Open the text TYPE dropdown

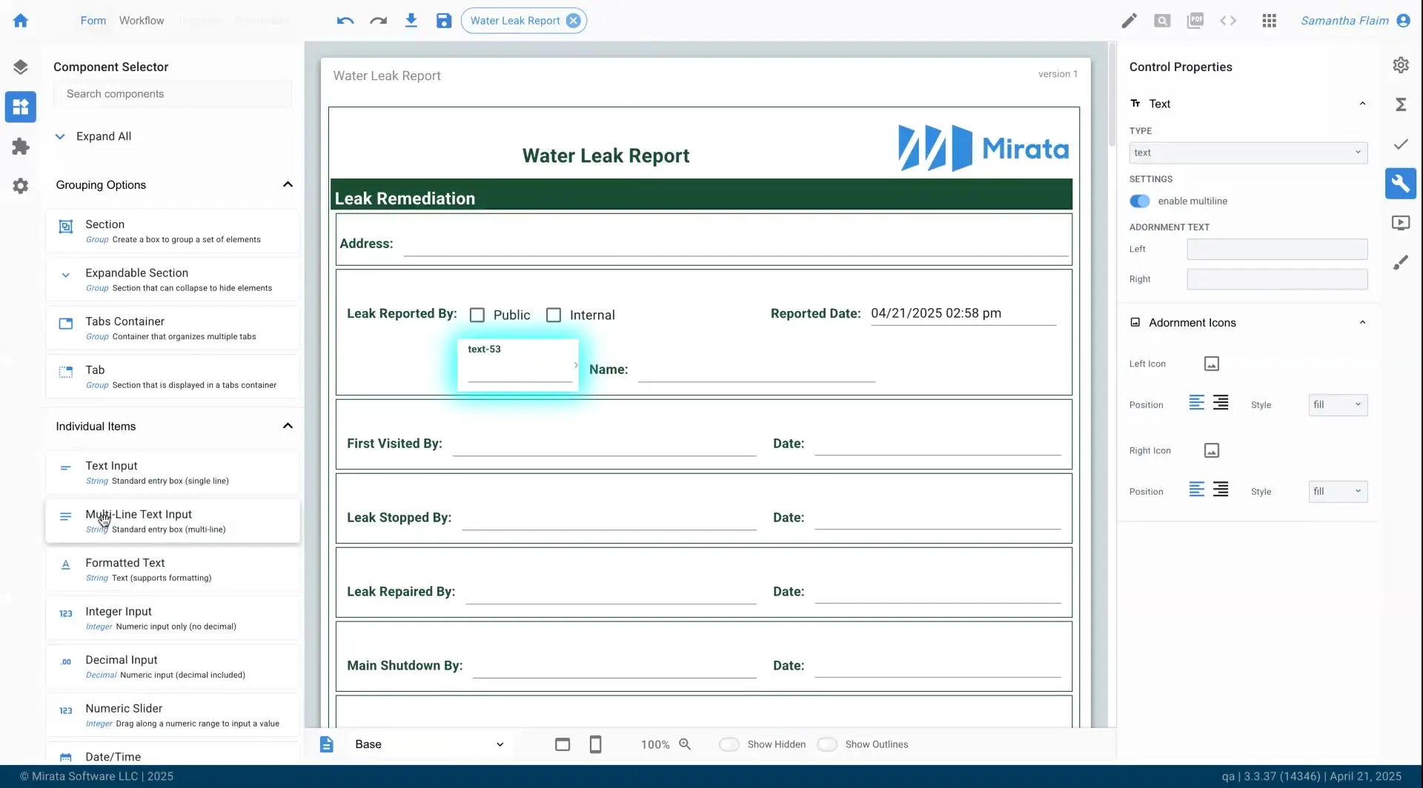tap(1247, 152)
